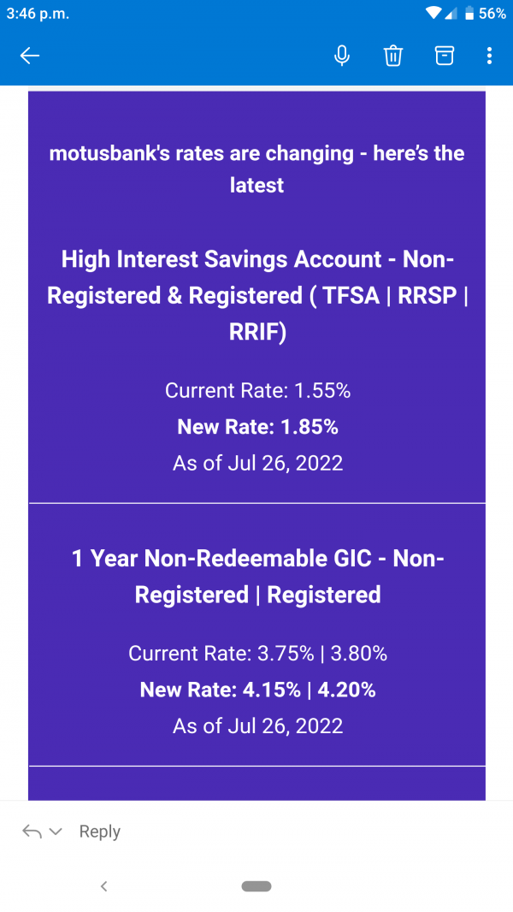Tap the Wi-Fi status icon

435,14
